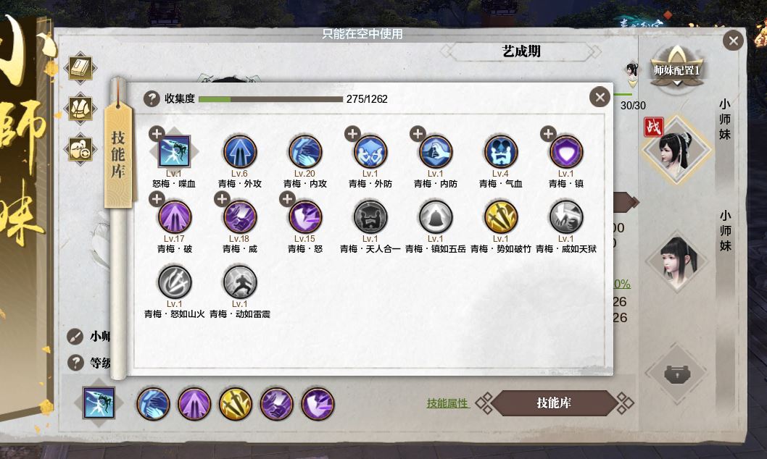Viewport: 767px width, 459px height.
Task: Add the 青梅·外防 skill via plus badge
Action: click(352, 133)
